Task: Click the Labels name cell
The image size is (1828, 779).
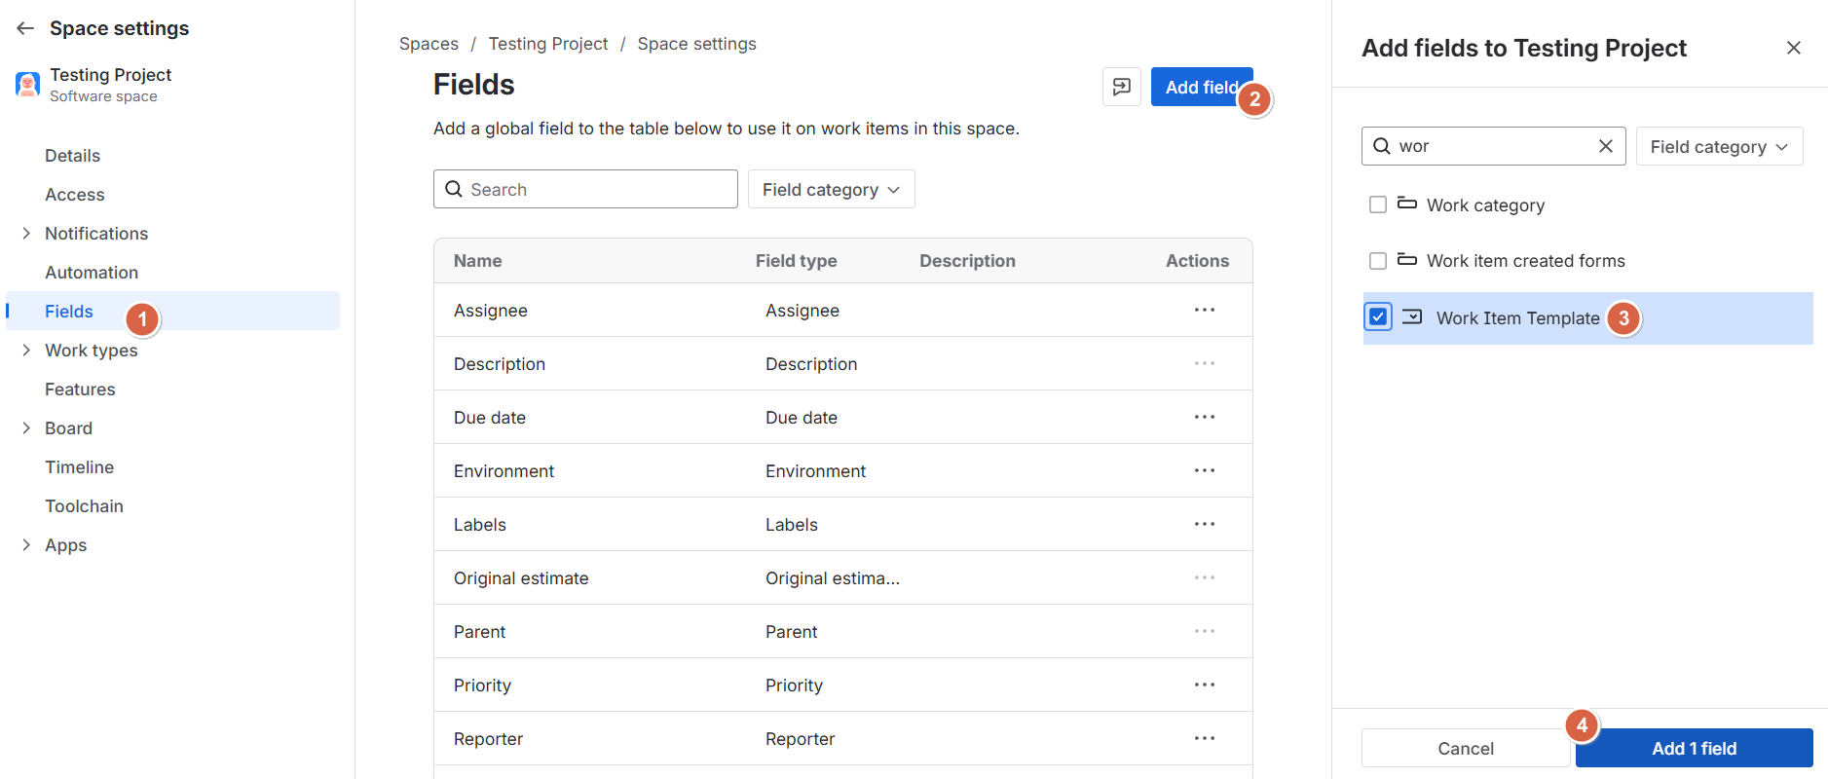Action: click(479, 525)
